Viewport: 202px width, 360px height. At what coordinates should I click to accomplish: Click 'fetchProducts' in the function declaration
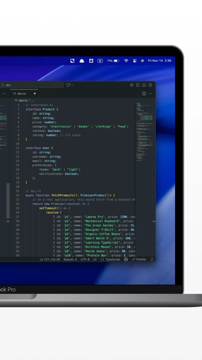[62, 195]
